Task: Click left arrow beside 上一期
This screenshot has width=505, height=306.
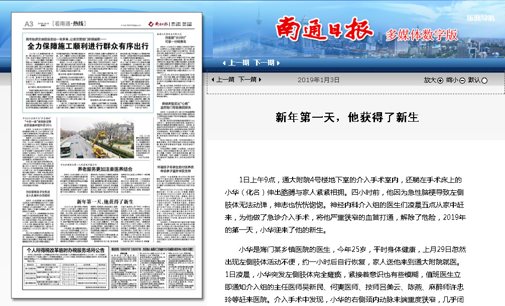Action: pyautogui.click(x=224, y=63)
